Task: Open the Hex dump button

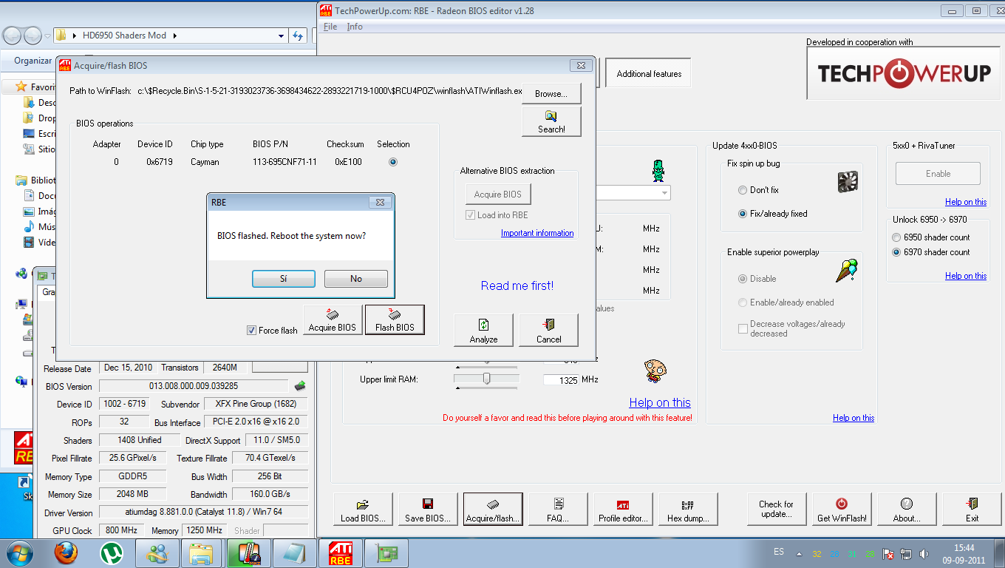Action: (688, 510)
